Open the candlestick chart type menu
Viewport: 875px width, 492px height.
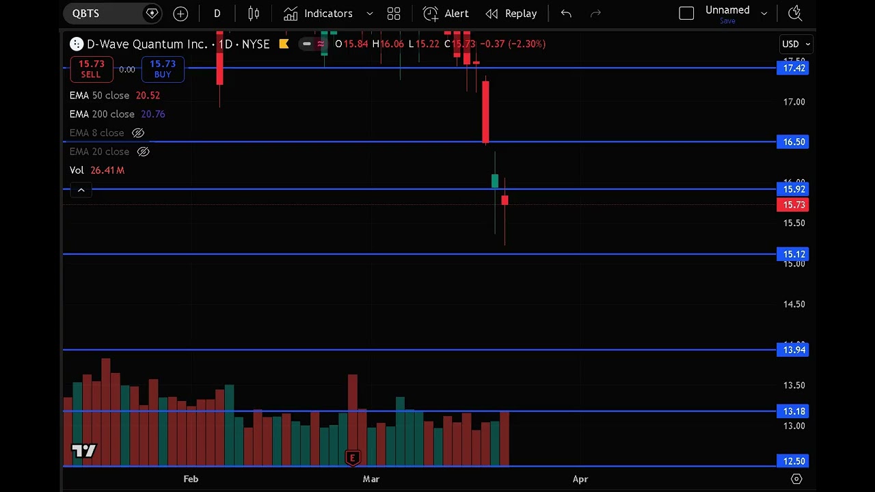(254, 13)
